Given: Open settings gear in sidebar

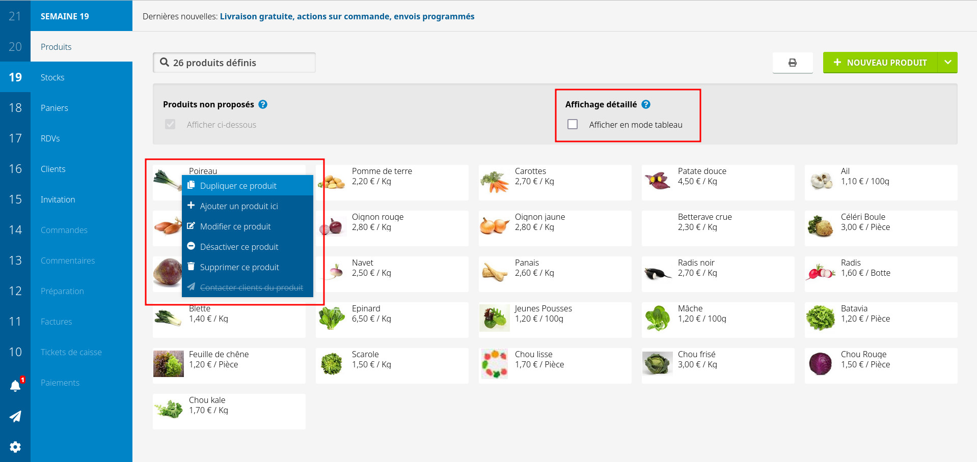Looking at the screenshot, I should click(15, 447).
